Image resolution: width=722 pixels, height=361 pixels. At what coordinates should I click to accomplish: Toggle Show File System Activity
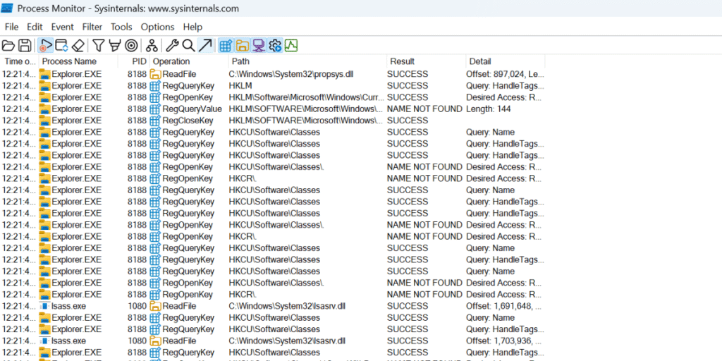tap(243, 45)
